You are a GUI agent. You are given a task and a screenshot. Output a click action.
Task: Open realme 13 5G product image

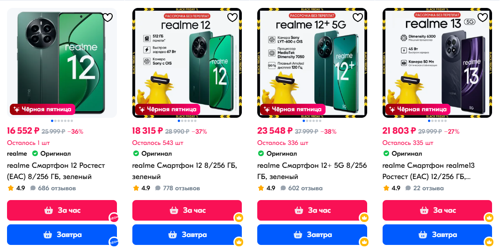(437, 63)
